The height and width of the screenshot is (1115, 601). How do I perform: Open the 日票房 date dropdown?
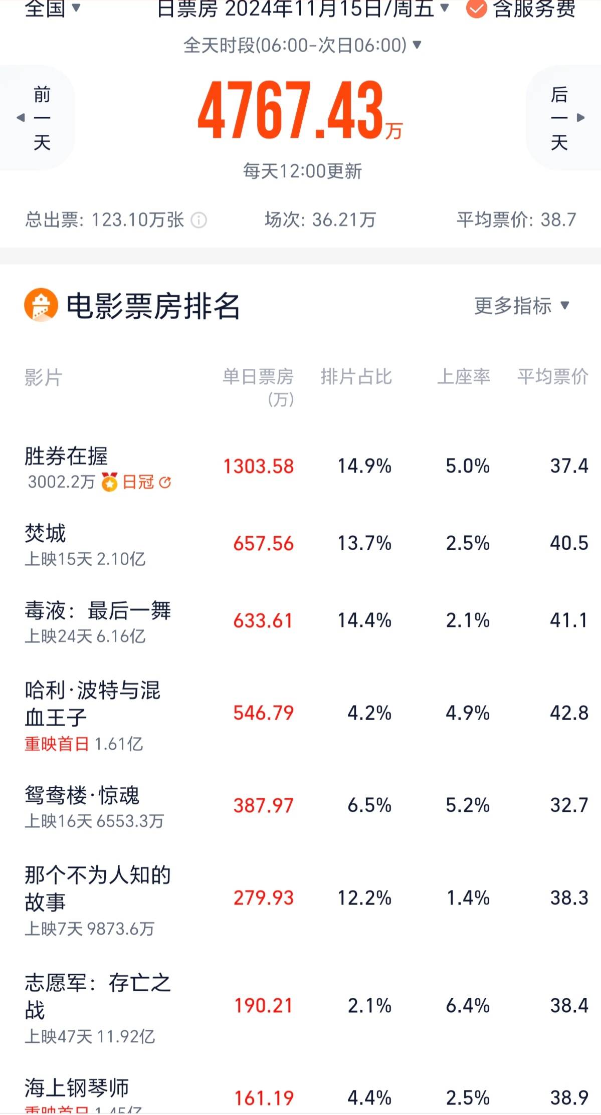coord(303,9)
